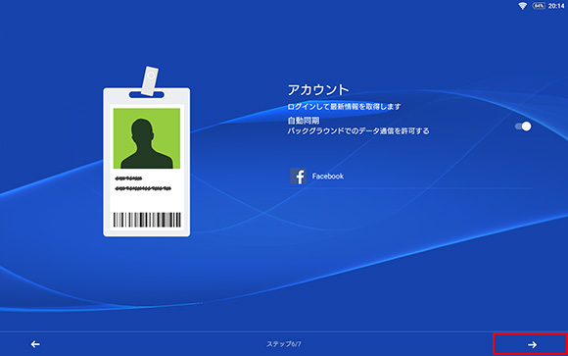The width and height of the screenshot is (568, 356).
Task: Tap the 自動同期 label
Action: pos(304,121)
